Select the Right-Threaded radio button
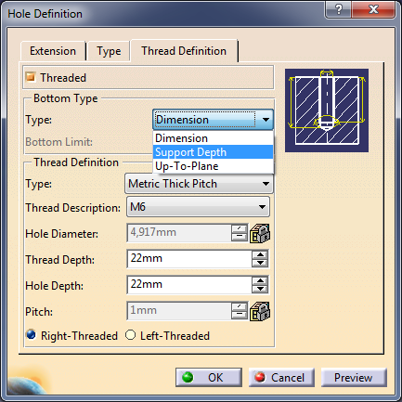The image size is (402, 402). 32,335
